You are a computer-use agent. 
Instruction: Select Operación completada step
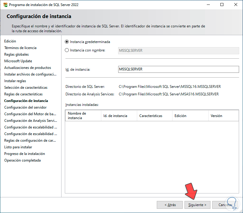(x=23, y=160)
